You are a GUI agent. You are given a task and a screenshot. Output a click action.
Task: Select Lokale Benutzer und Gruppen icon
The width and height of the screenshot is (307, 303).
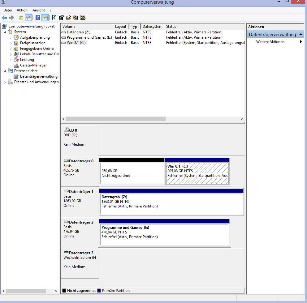16,54
